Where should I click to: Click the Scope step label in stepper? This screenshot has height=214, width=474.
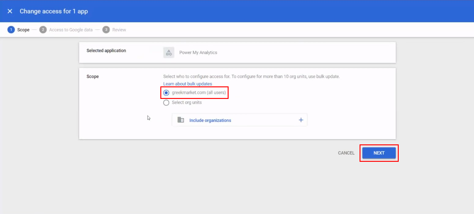point(23,30)
